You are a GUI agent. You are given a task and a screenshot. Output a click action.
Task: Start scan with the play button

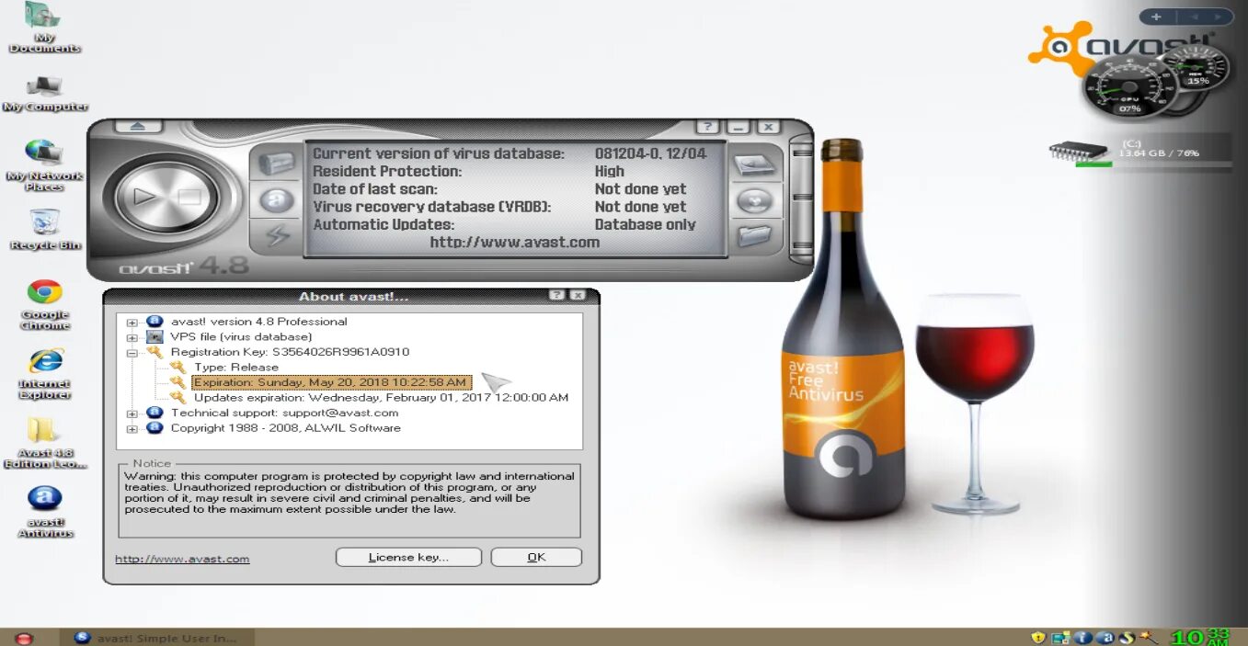pos(144,196)
